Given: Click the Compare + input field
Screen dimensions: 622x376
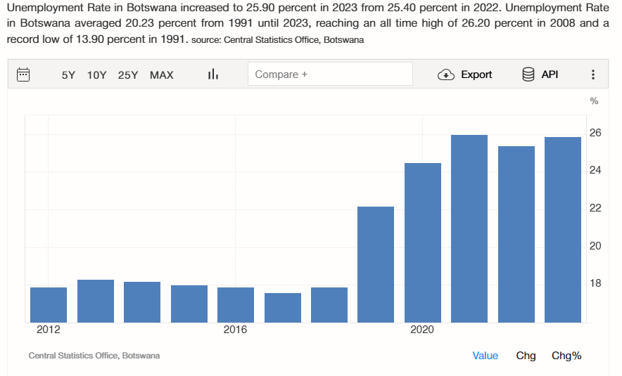Looking at the screenshot, I should [x=330, y=74].
